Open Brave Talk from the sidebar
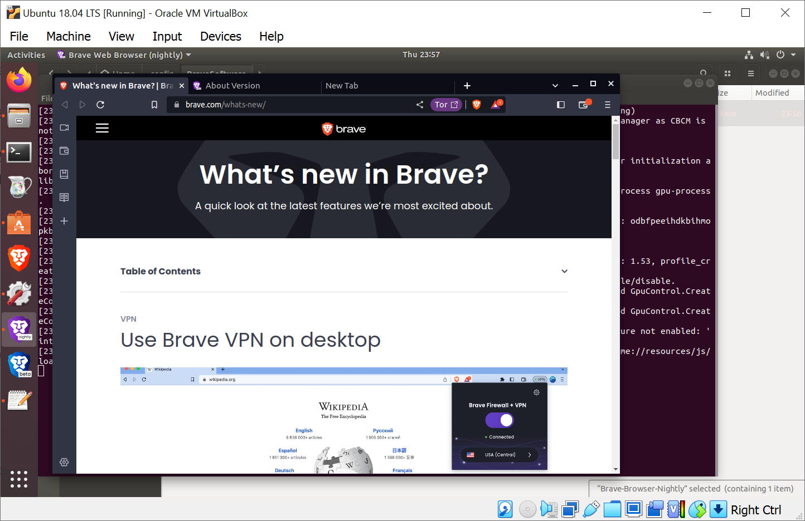Screen dimensions: 805x521 coord(64,127)
